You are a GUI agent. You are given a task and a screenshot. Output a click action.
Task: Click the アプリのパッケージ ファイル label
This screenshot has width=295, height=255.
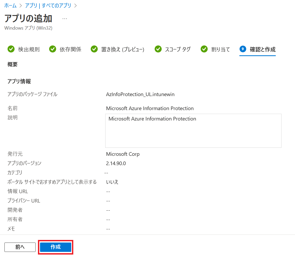tap(32, 94)
